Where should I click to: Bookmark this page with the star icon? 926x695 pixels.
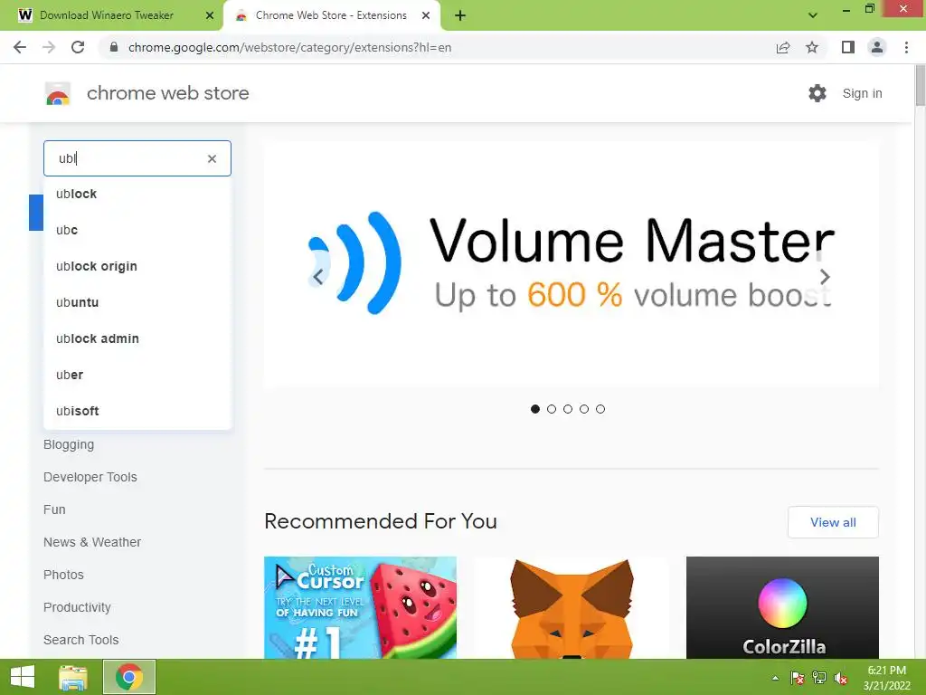[812, 47]
